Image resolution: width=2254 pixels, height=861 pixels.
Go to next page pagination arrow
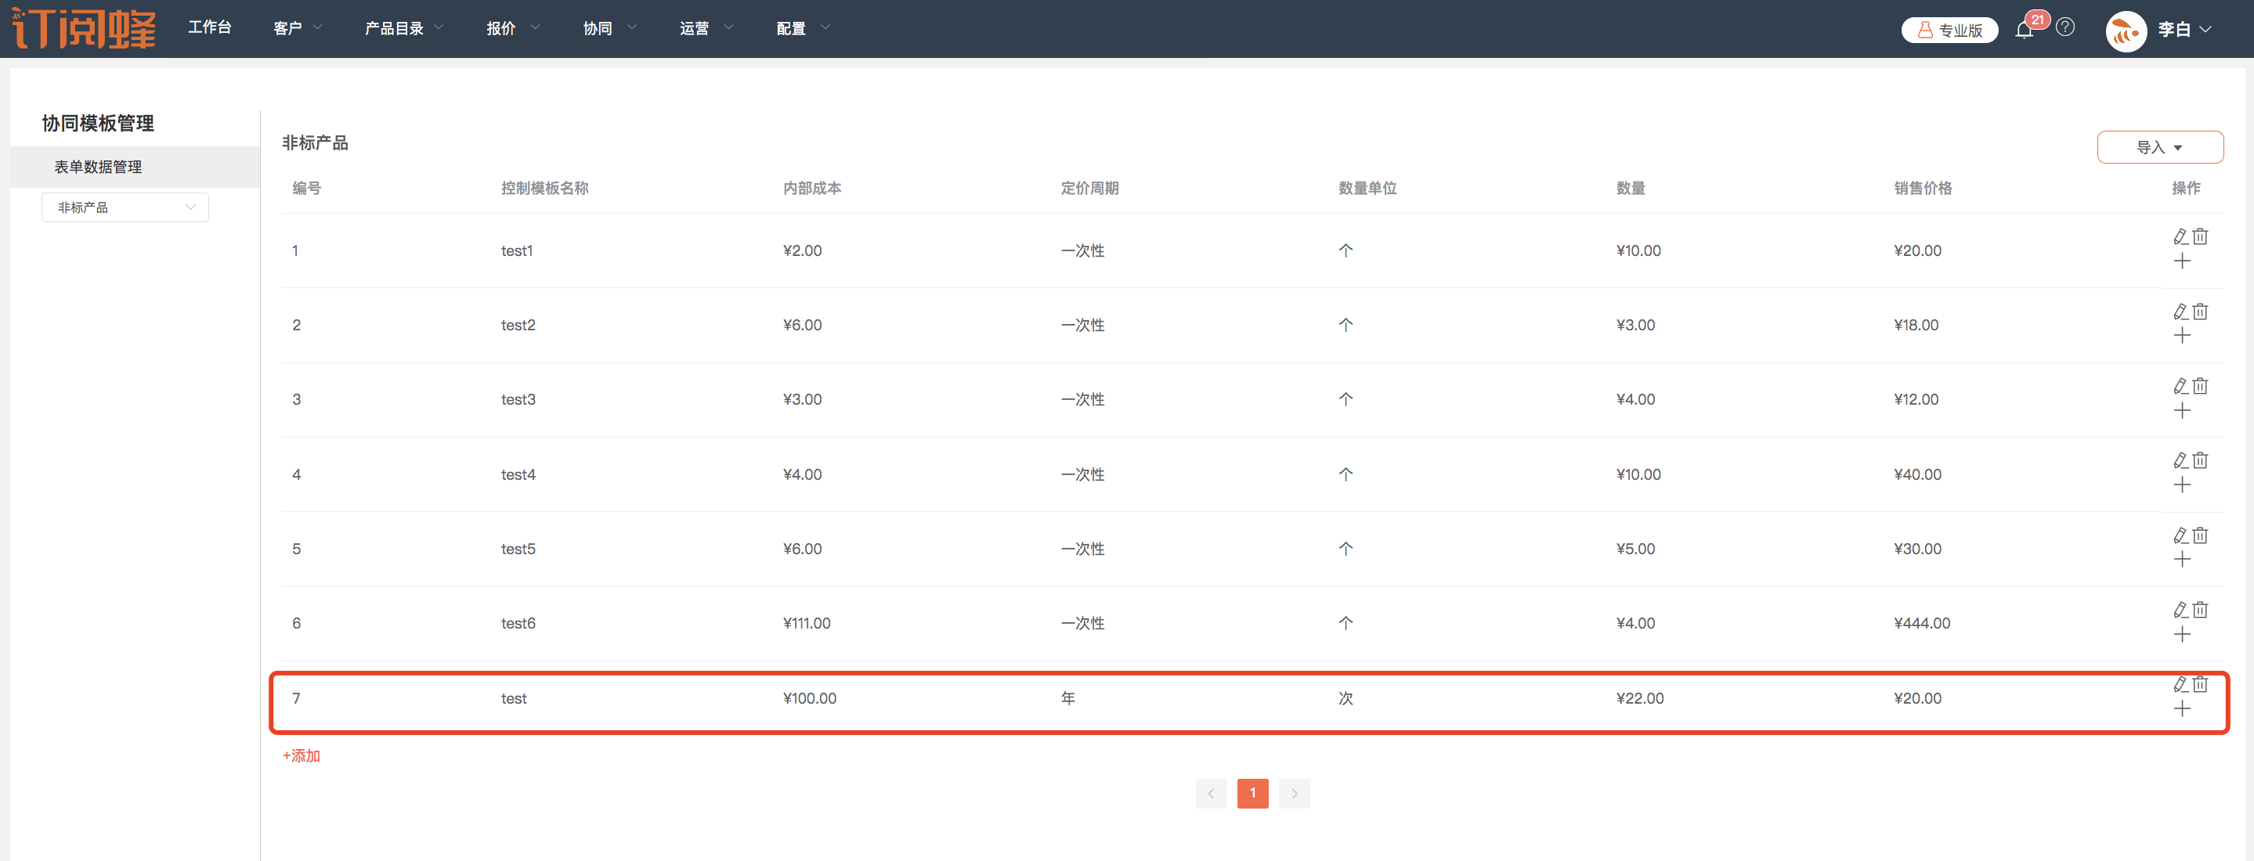(x=1293, y=793)
